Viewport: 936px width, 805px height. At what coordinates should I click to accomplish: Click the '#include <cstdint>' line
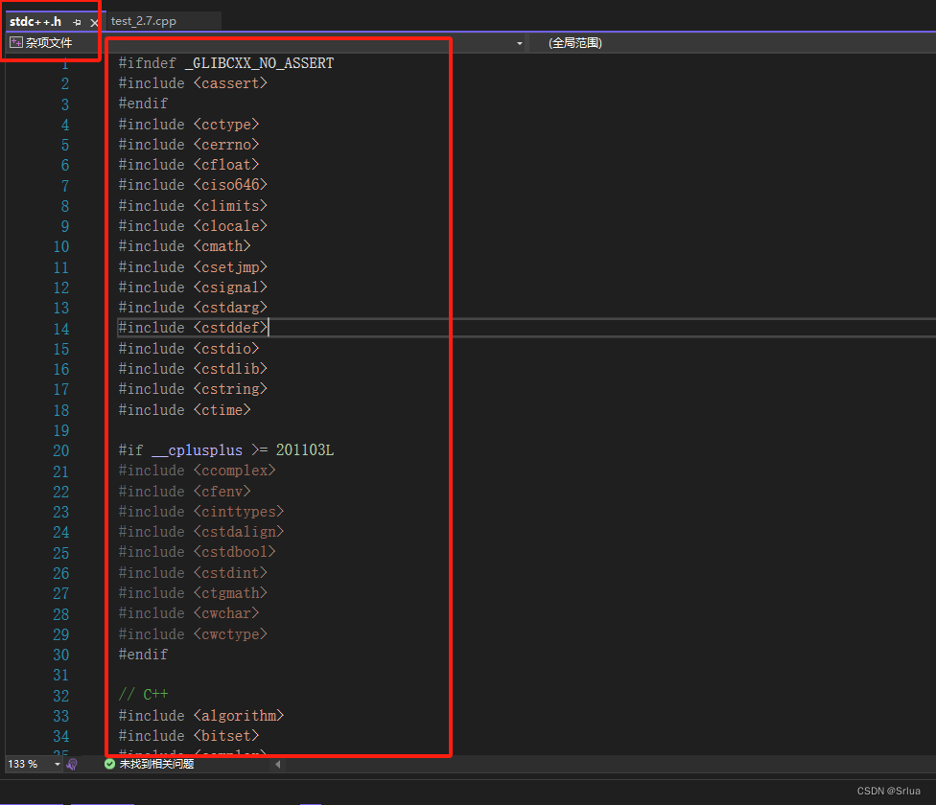click(193, 572)
